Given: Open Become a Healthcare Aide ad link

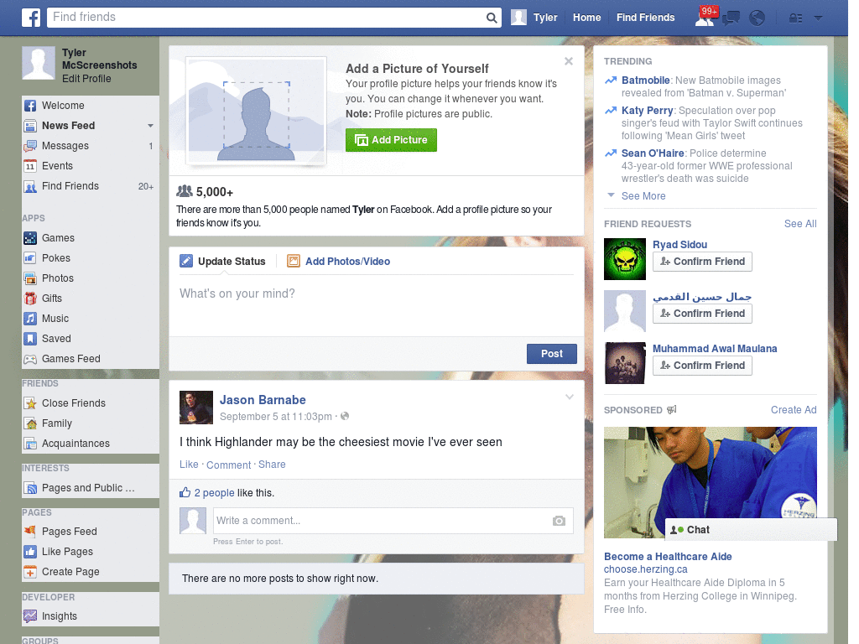Looking at the screenshot, I should [668, 557].
